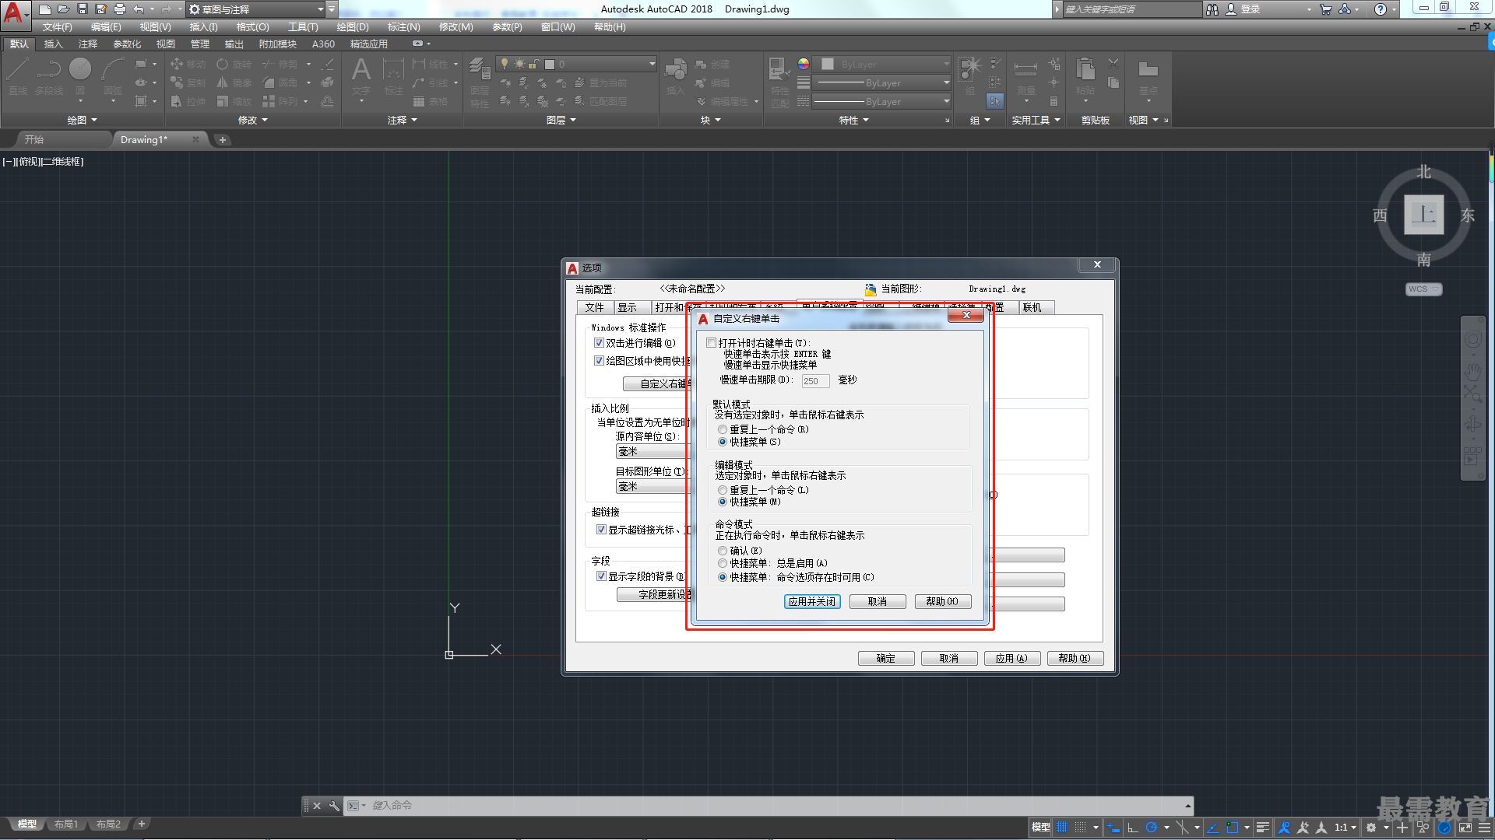Select the Circle (圆) tool
Image resolution: width=1495 pixels, height=840 pixels.
click(80, 78)
